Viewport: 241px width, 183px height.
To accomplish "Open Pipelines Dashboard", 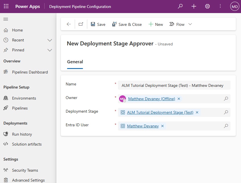I will click(30, 72).
